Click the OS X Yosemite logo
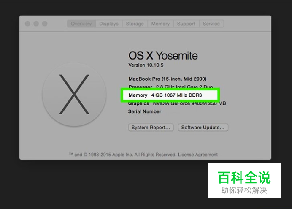 pyautogui.click(x=74, y=95)
